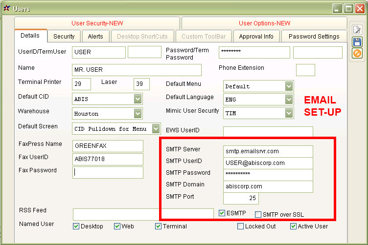Viewport: 368px width, 245px height.
Task: Open the Default CID dropdown
Action: [x=138, y=99]
